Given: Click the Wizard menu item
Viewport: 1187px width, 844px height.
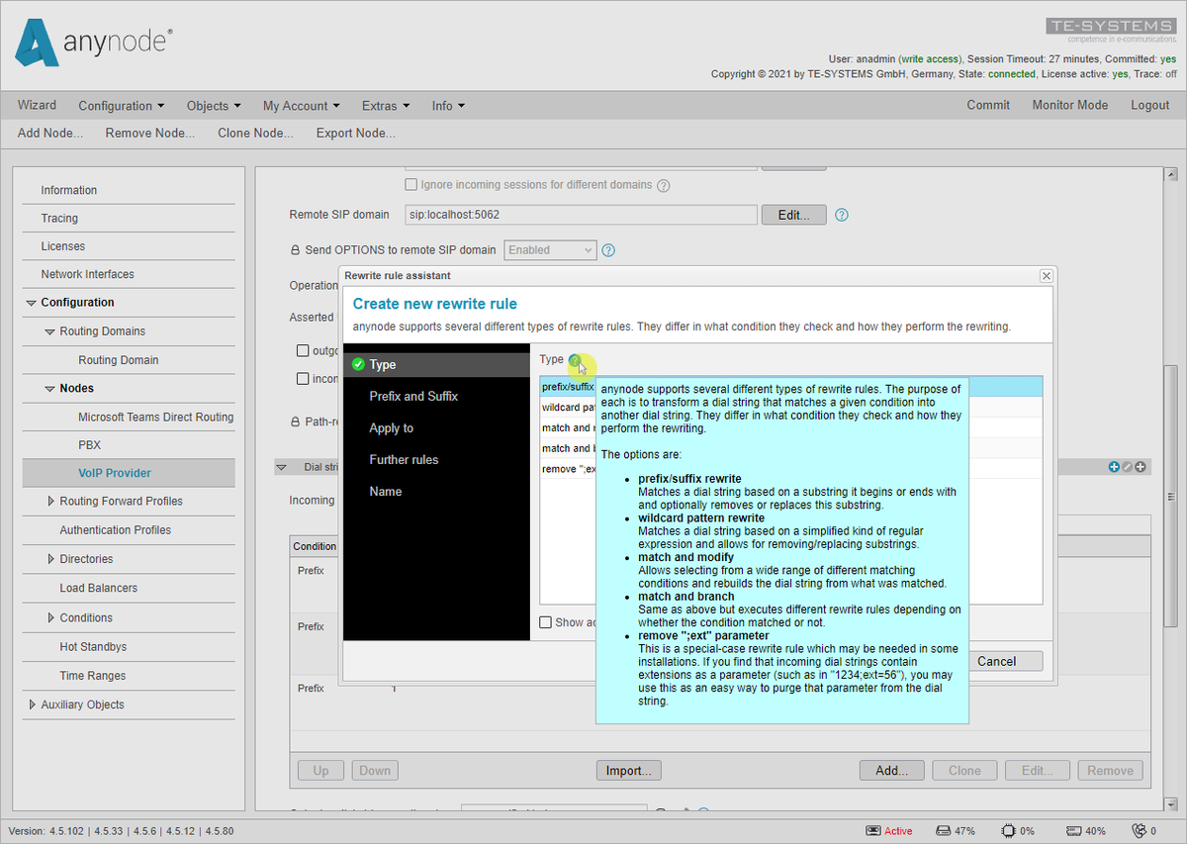Looking at the screenshot, I should point(37,105).
